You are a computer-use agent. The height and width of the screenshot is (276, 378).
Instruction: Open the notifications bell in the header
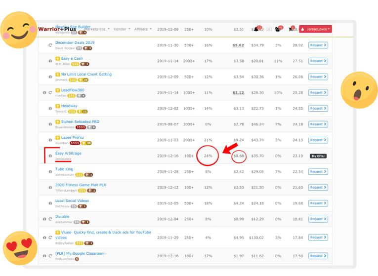coord(256,30)
